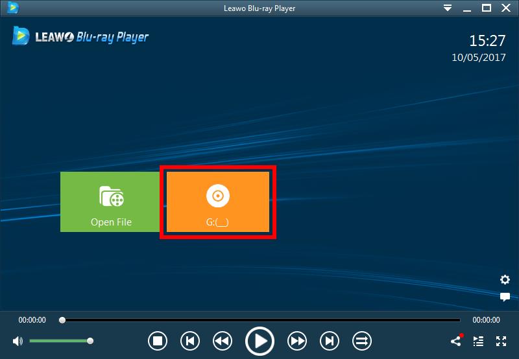Mute audio with the speaker icon
519x359 pixels.
tap(18, 341)
